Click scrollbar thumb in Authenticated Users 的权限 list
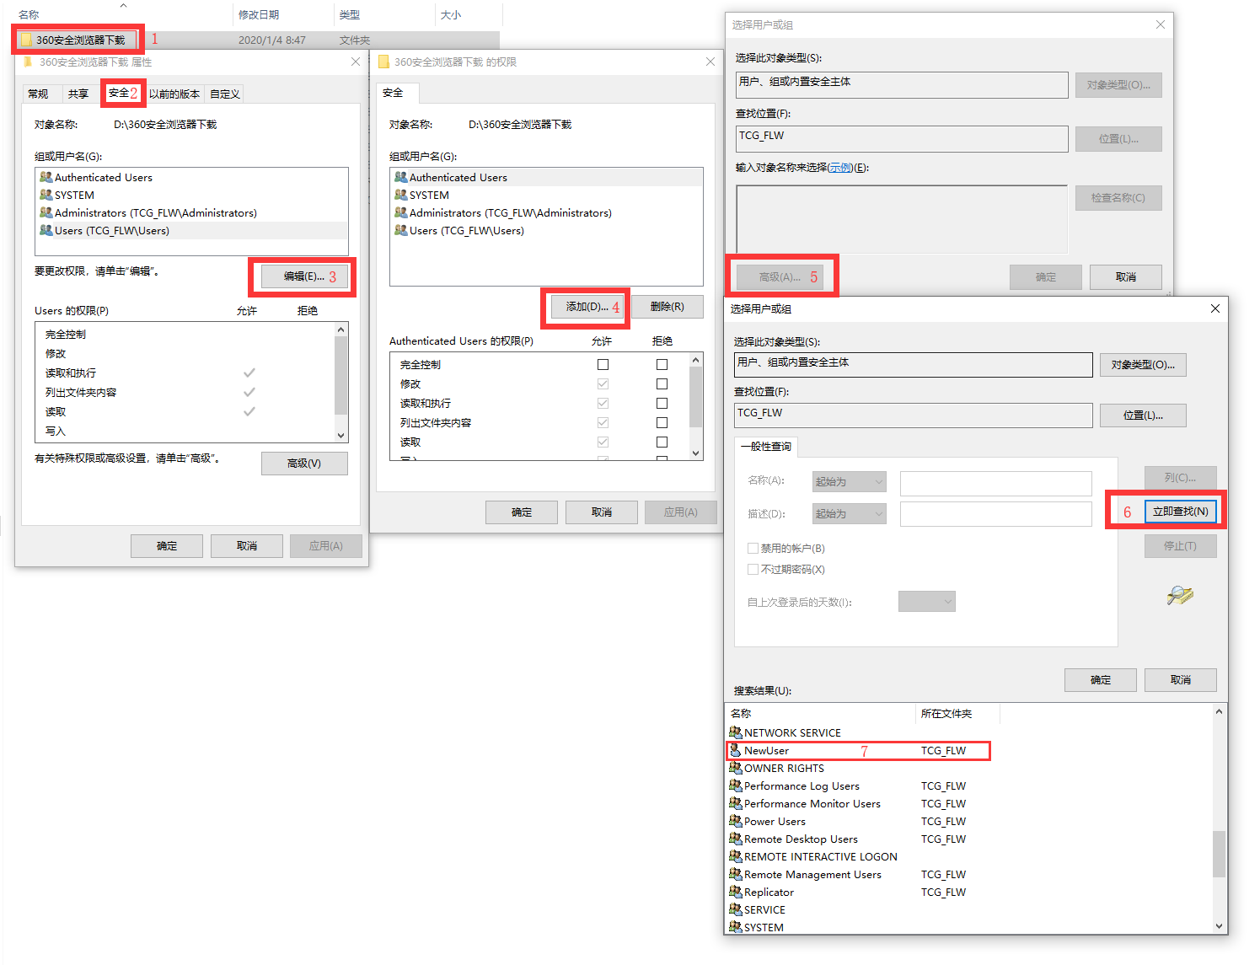Image resolution: width=1260 pixels, height=965 pixels. pos(695,397)
